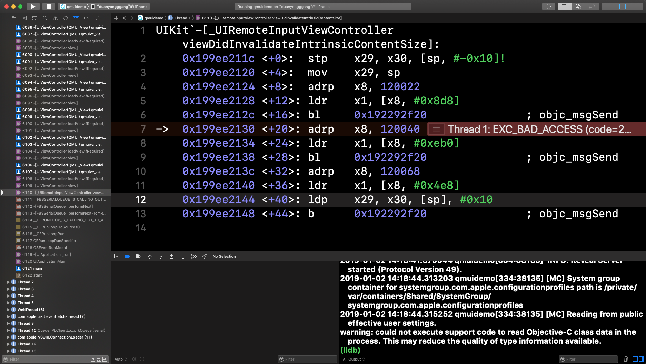Toggle the Navigator pane visibility
The height and width of the screenshot is (364, 646).
coord(609,6)
